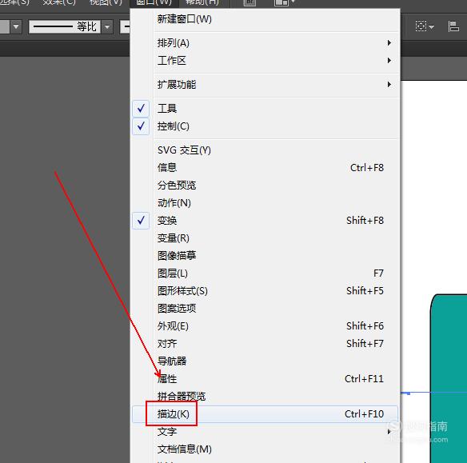
Task: Expand the 排列(A) submenu
Action: coord(265,43)
